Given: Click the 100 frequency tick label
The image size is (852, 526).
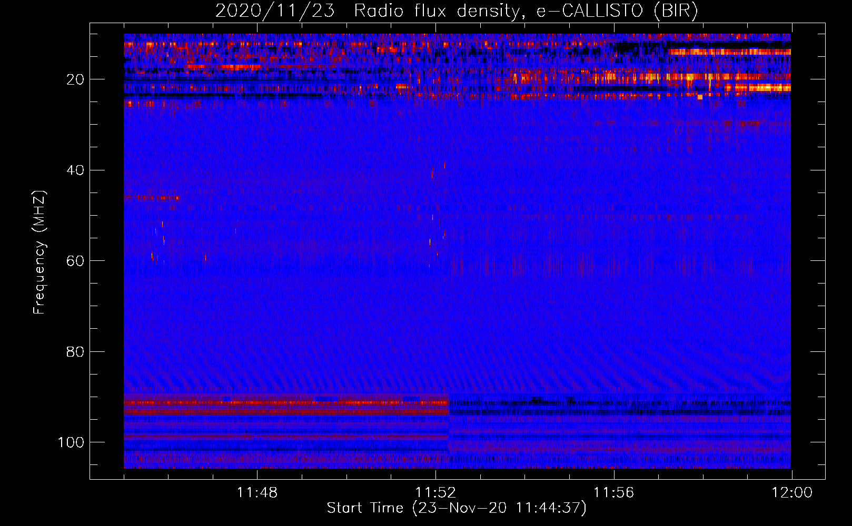Looking at the screenshot, I should point(71,442).
